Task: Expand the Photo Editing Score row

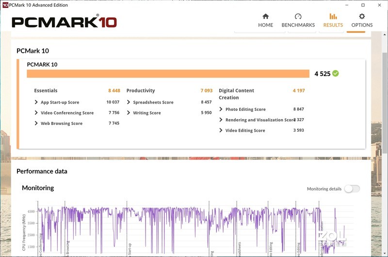Action: click(x=221, y=109)
